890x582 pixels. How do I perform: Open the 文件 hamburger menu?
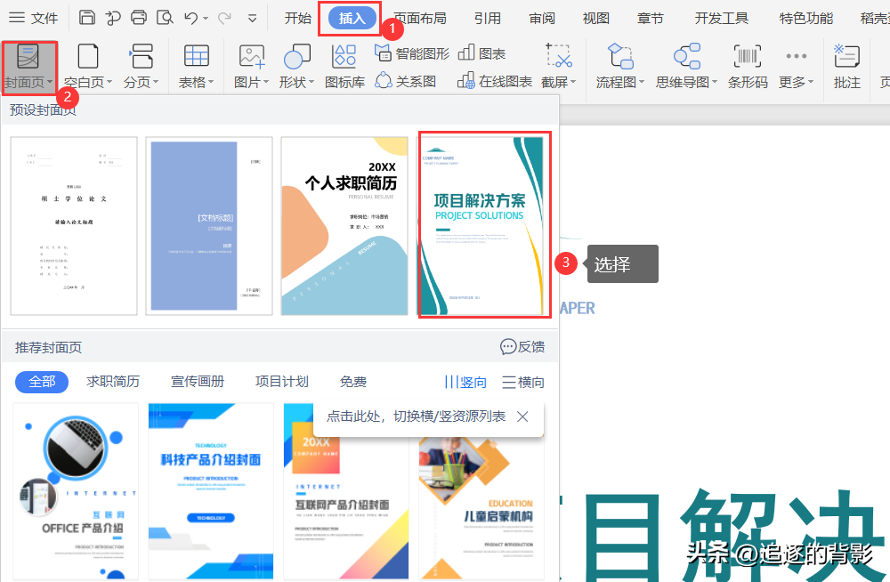(x=34, y=18)
